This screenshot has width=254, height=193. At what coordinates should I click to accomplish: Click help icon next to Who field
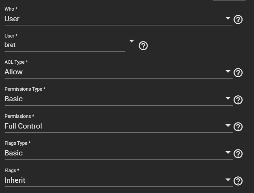[x=238, y=19]
